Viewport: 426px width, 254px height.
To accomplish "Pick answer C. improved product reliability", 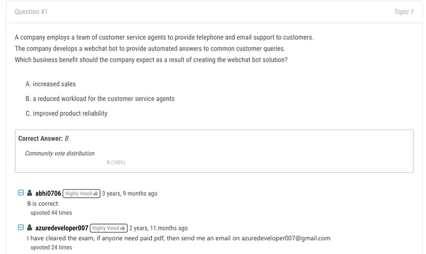I will (x=66, y=113).
